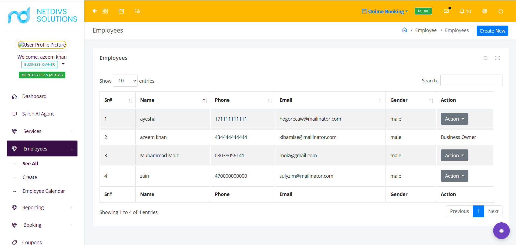Select Create under Employees
Screen dimensions: 516x245
pos(30,177)
